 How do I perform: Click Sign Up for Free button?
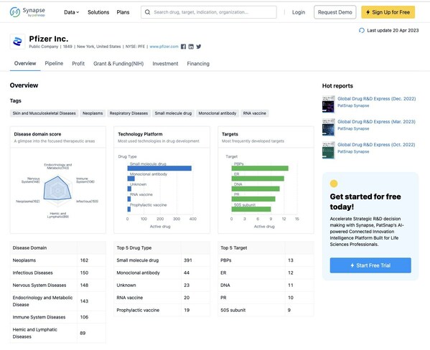(388, 12)
